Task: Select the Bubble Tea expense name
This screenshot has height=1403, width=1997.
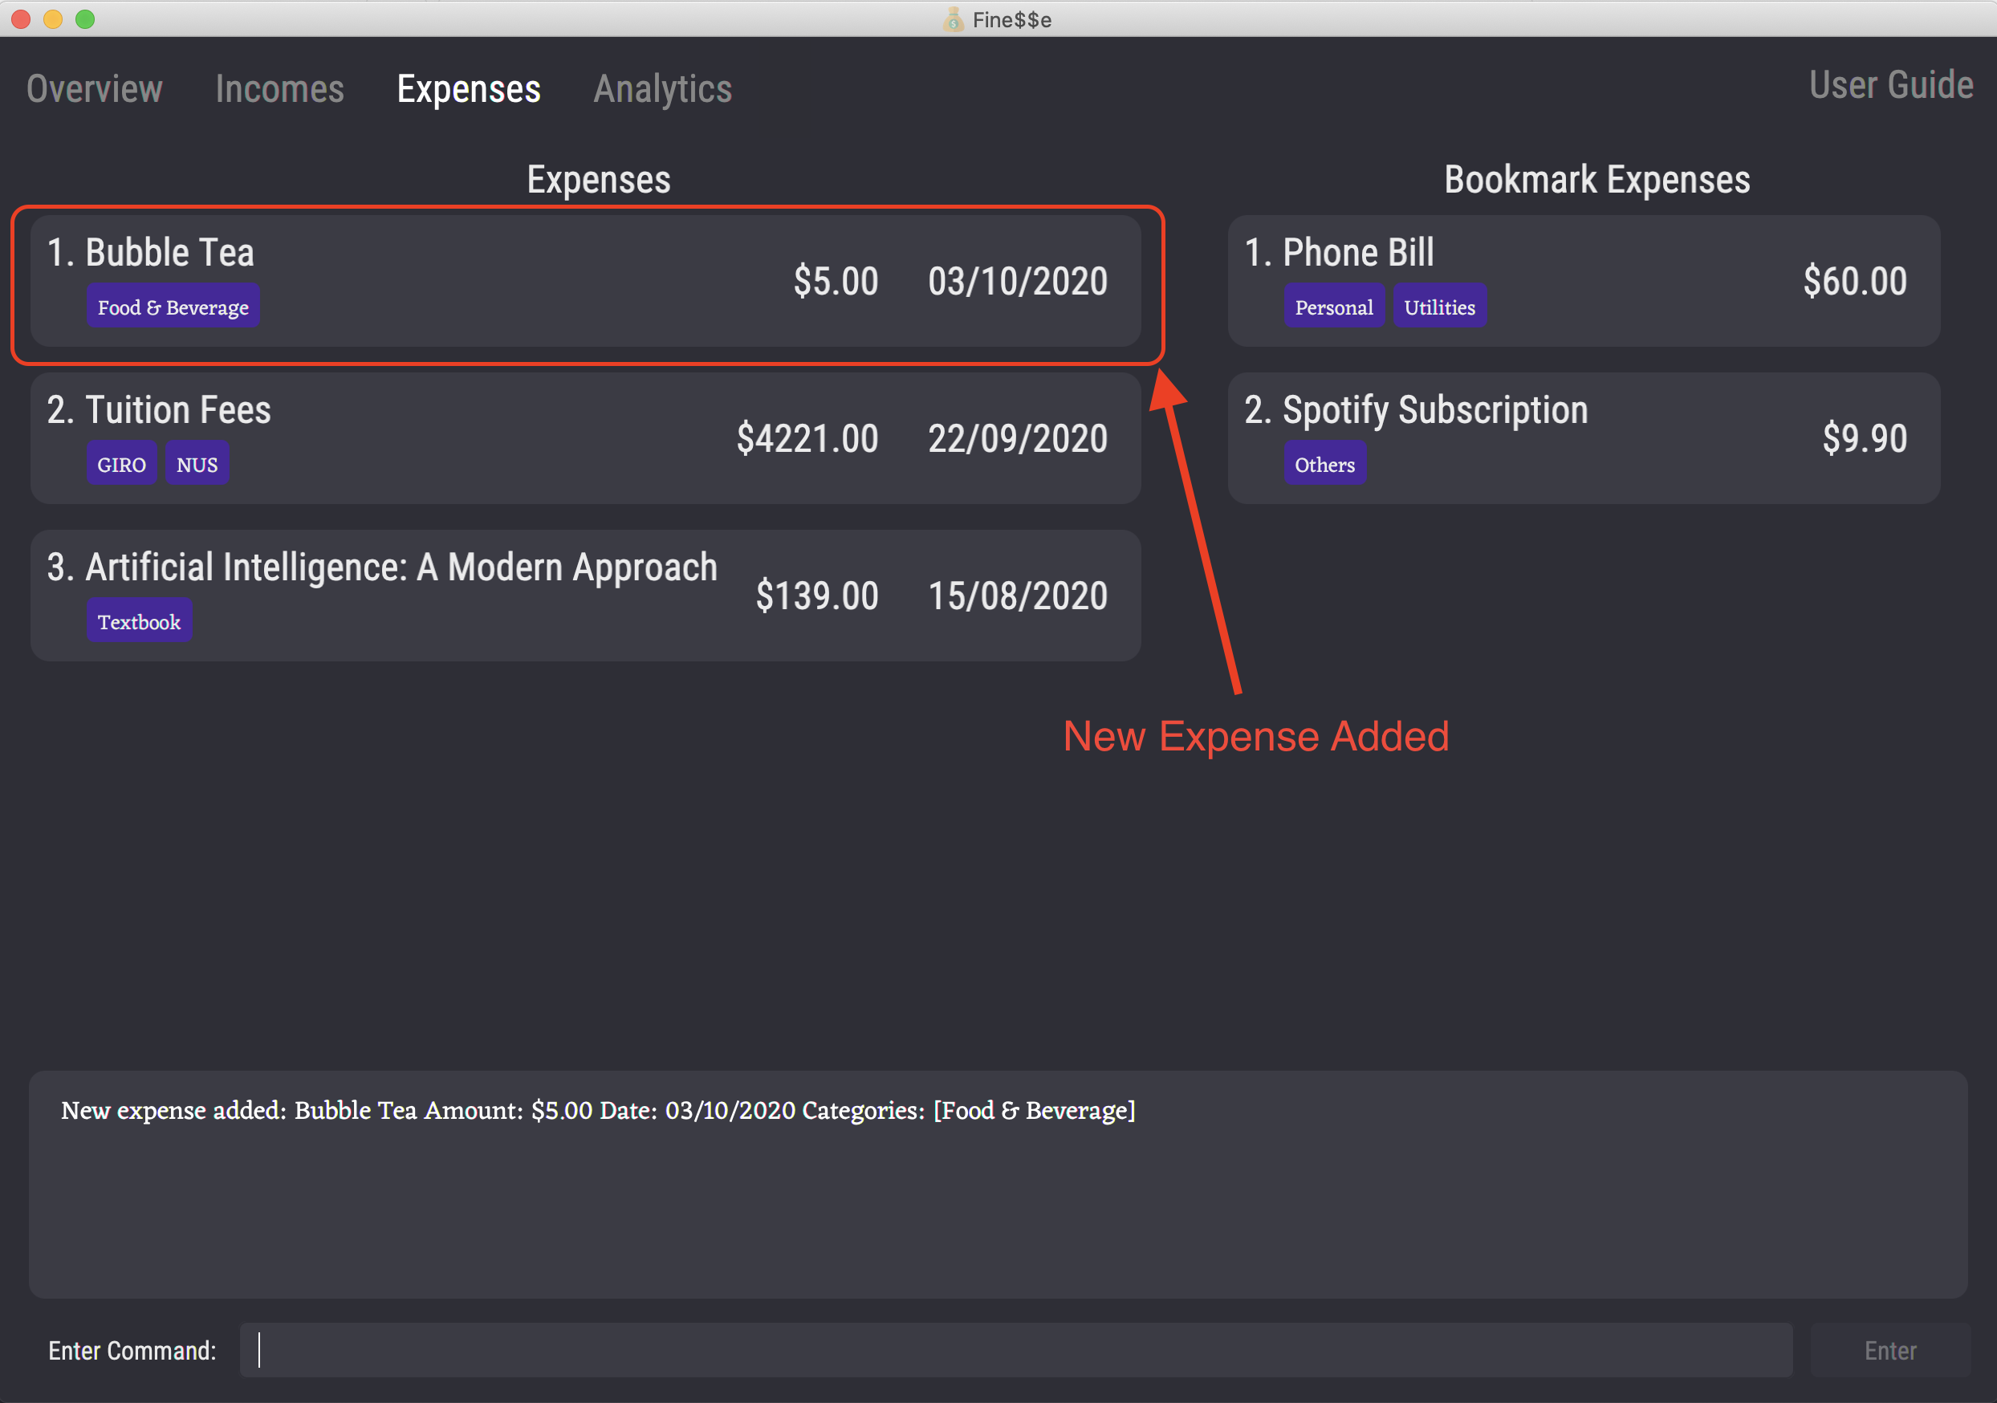Action: [169, 253]
